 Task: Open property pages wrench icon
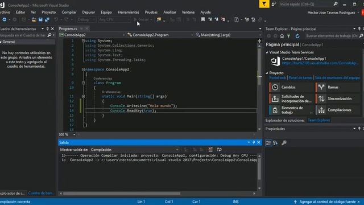tap(284, 143)
